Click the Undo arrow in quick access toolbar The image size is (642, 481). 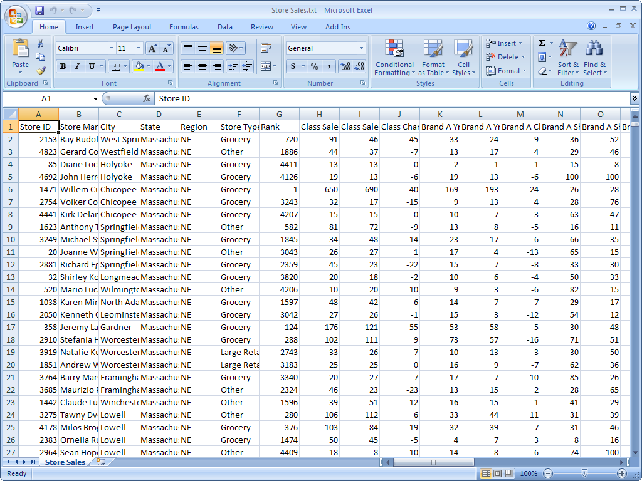coord(53,10)
